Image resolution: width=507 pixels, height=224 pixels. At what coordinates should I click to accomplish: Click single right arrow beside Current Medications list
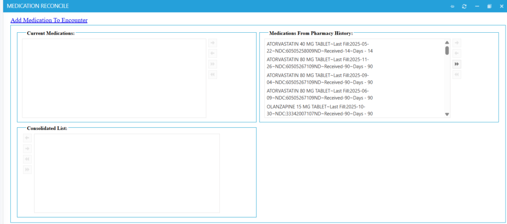pos(212,43)
